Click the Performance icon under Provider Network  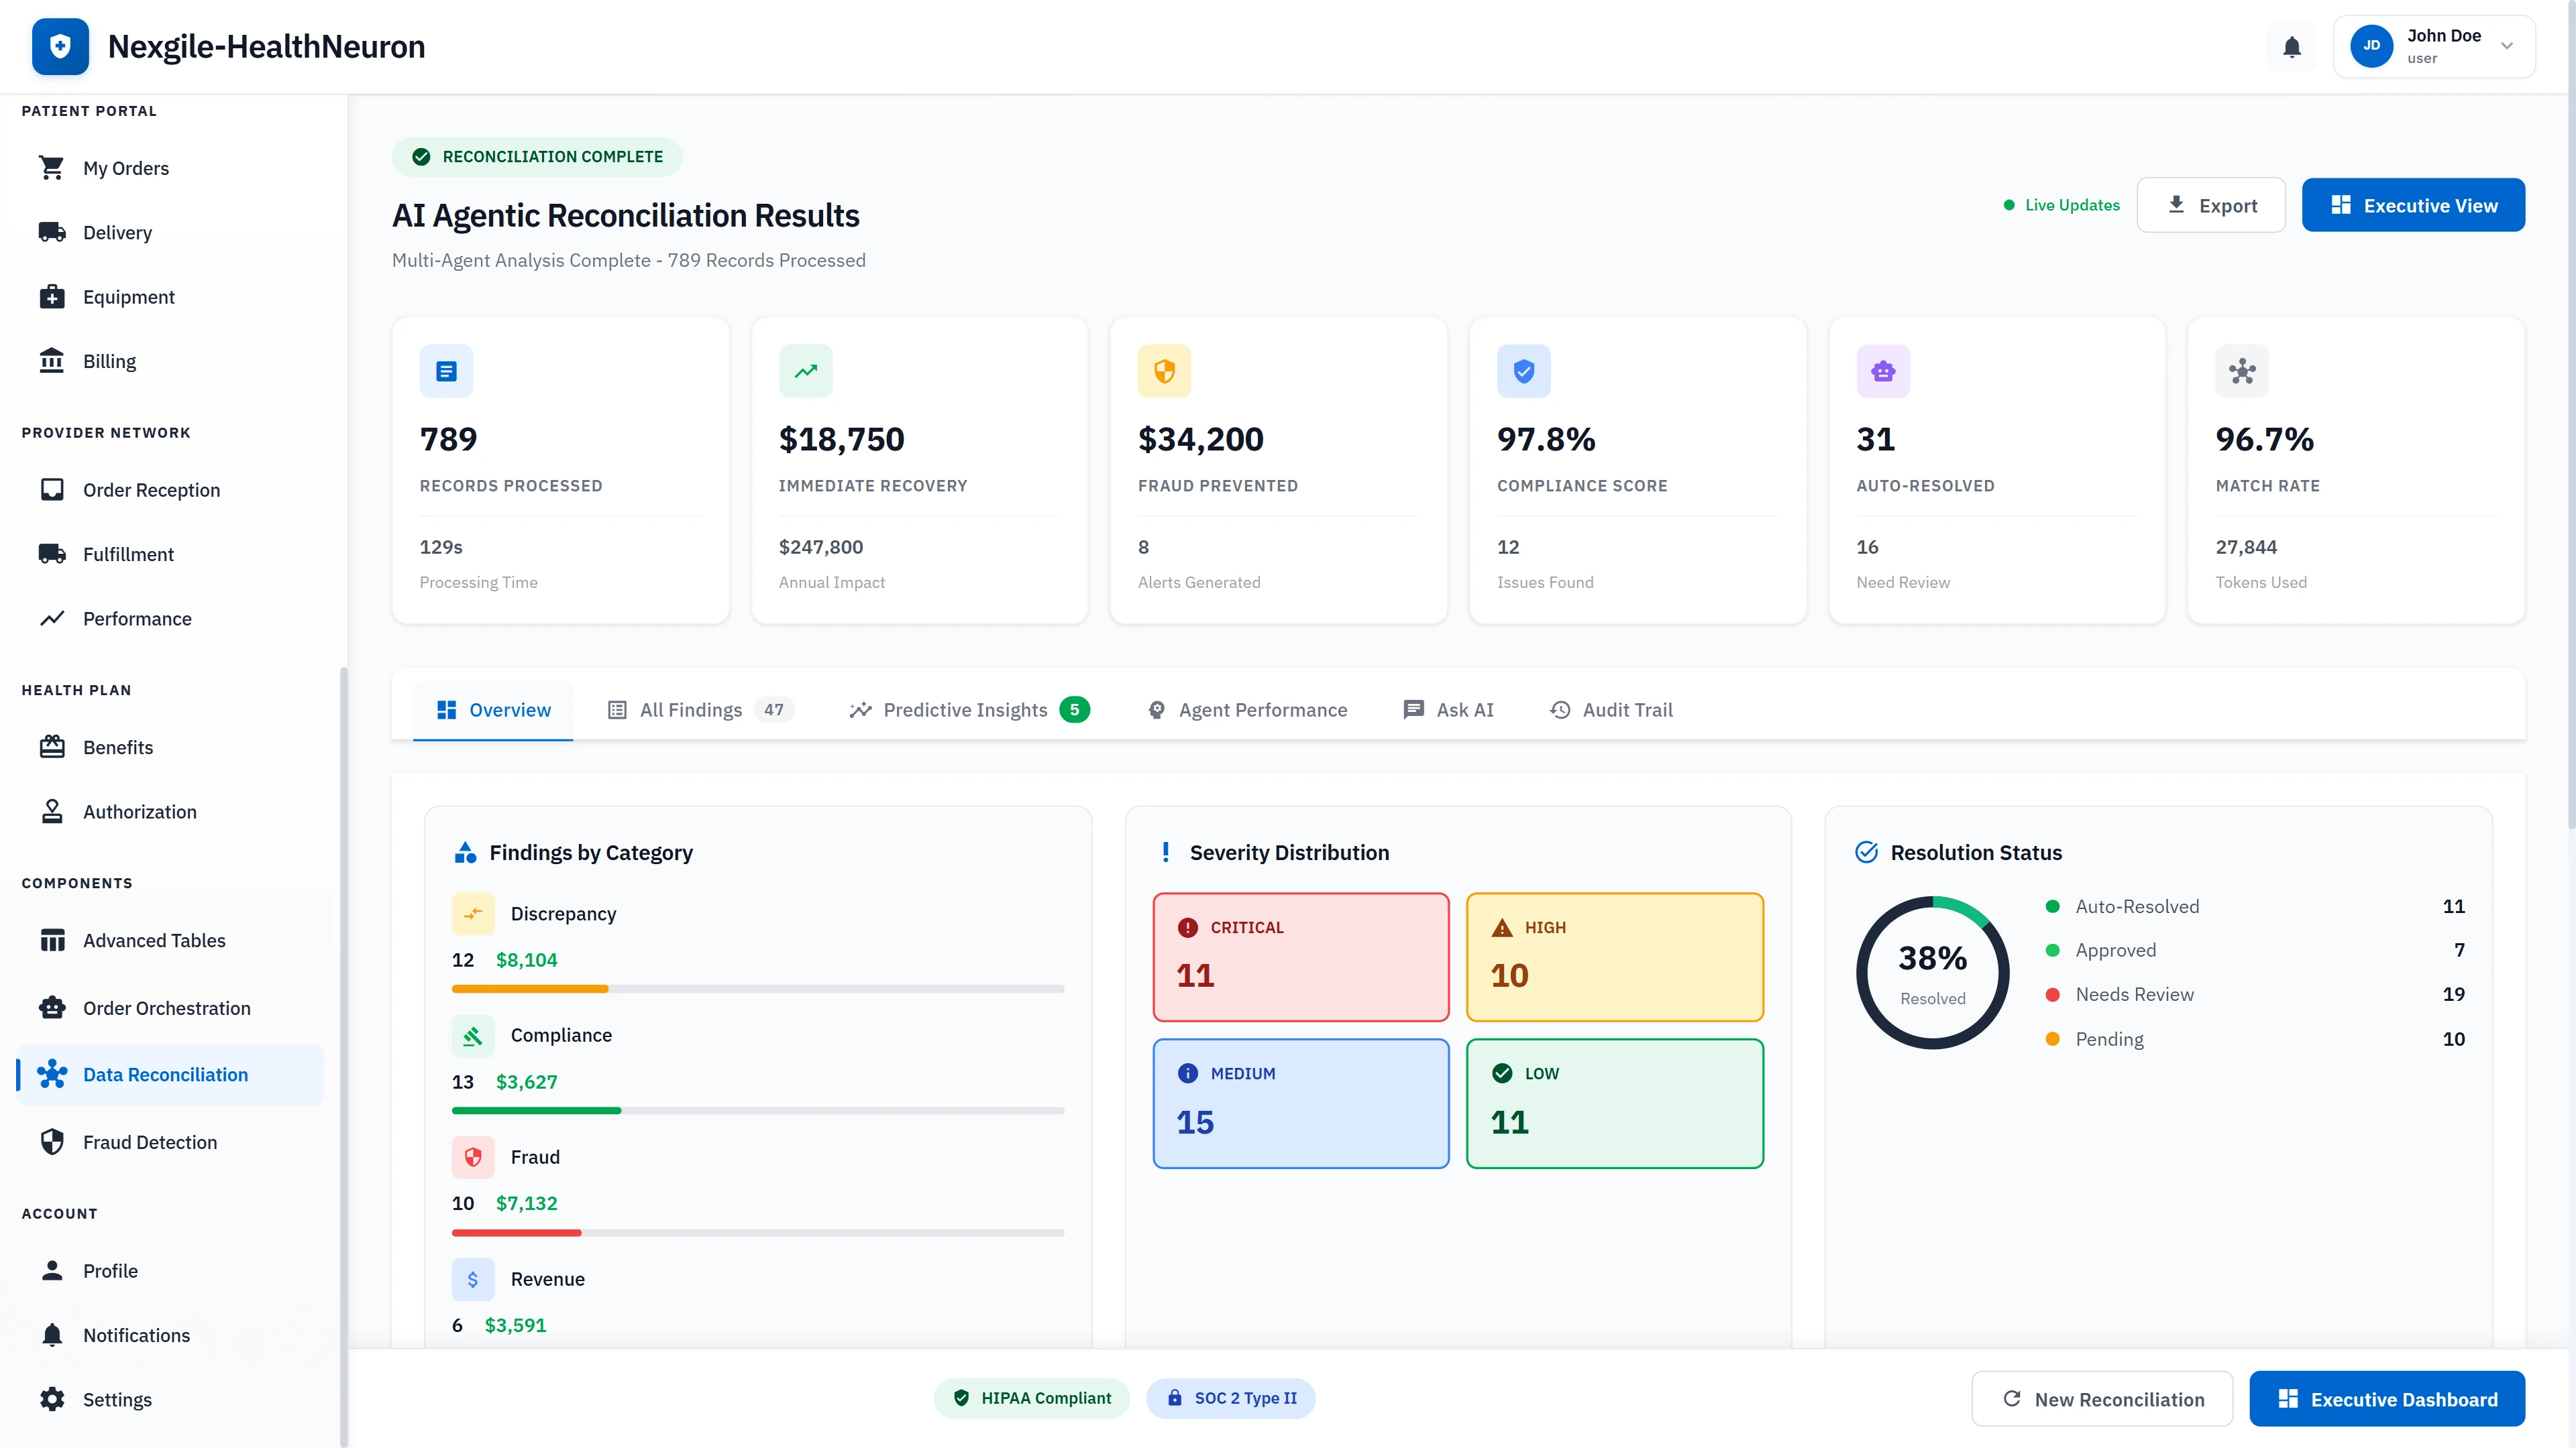[52, 619]
